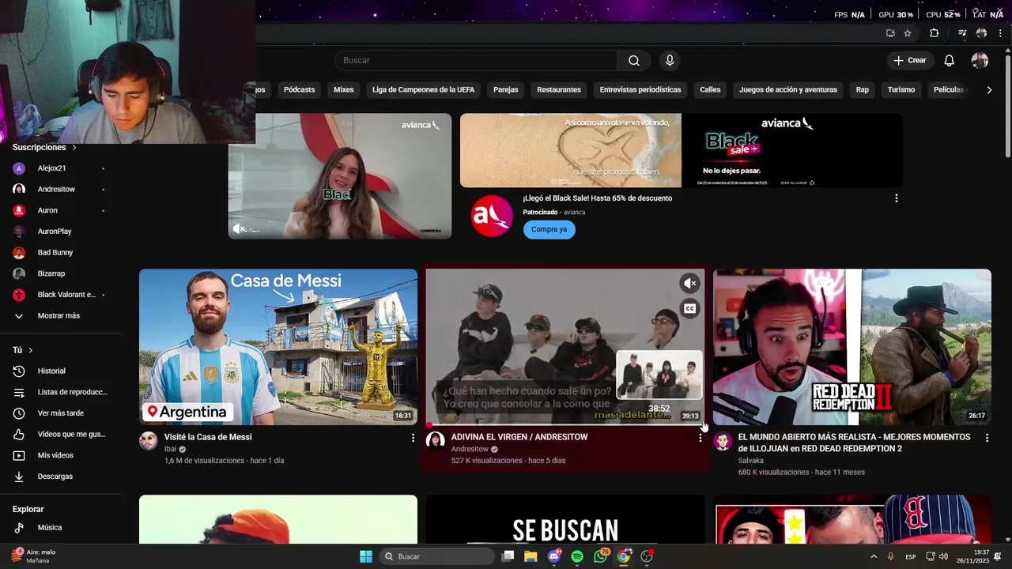The height and width of the screenshot is (569, 1012).
Task: Open options for Visité la Casa de Messi
Action: (413, 437)
